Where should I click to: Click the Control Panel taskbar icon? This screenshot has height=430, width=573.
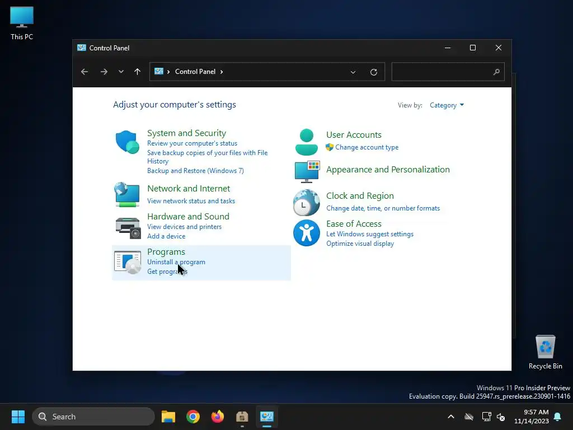tap(267, 417)
